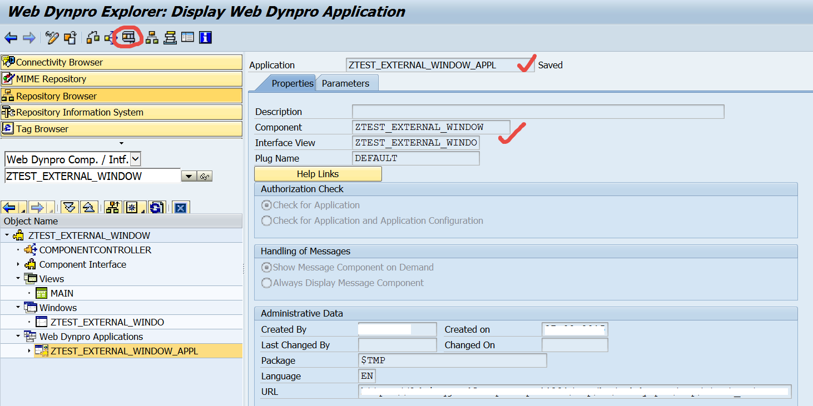Select Check for Application radio button

[267, 205]
